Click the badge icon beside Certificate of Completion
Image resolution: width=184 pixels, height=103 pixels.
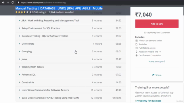136,55
